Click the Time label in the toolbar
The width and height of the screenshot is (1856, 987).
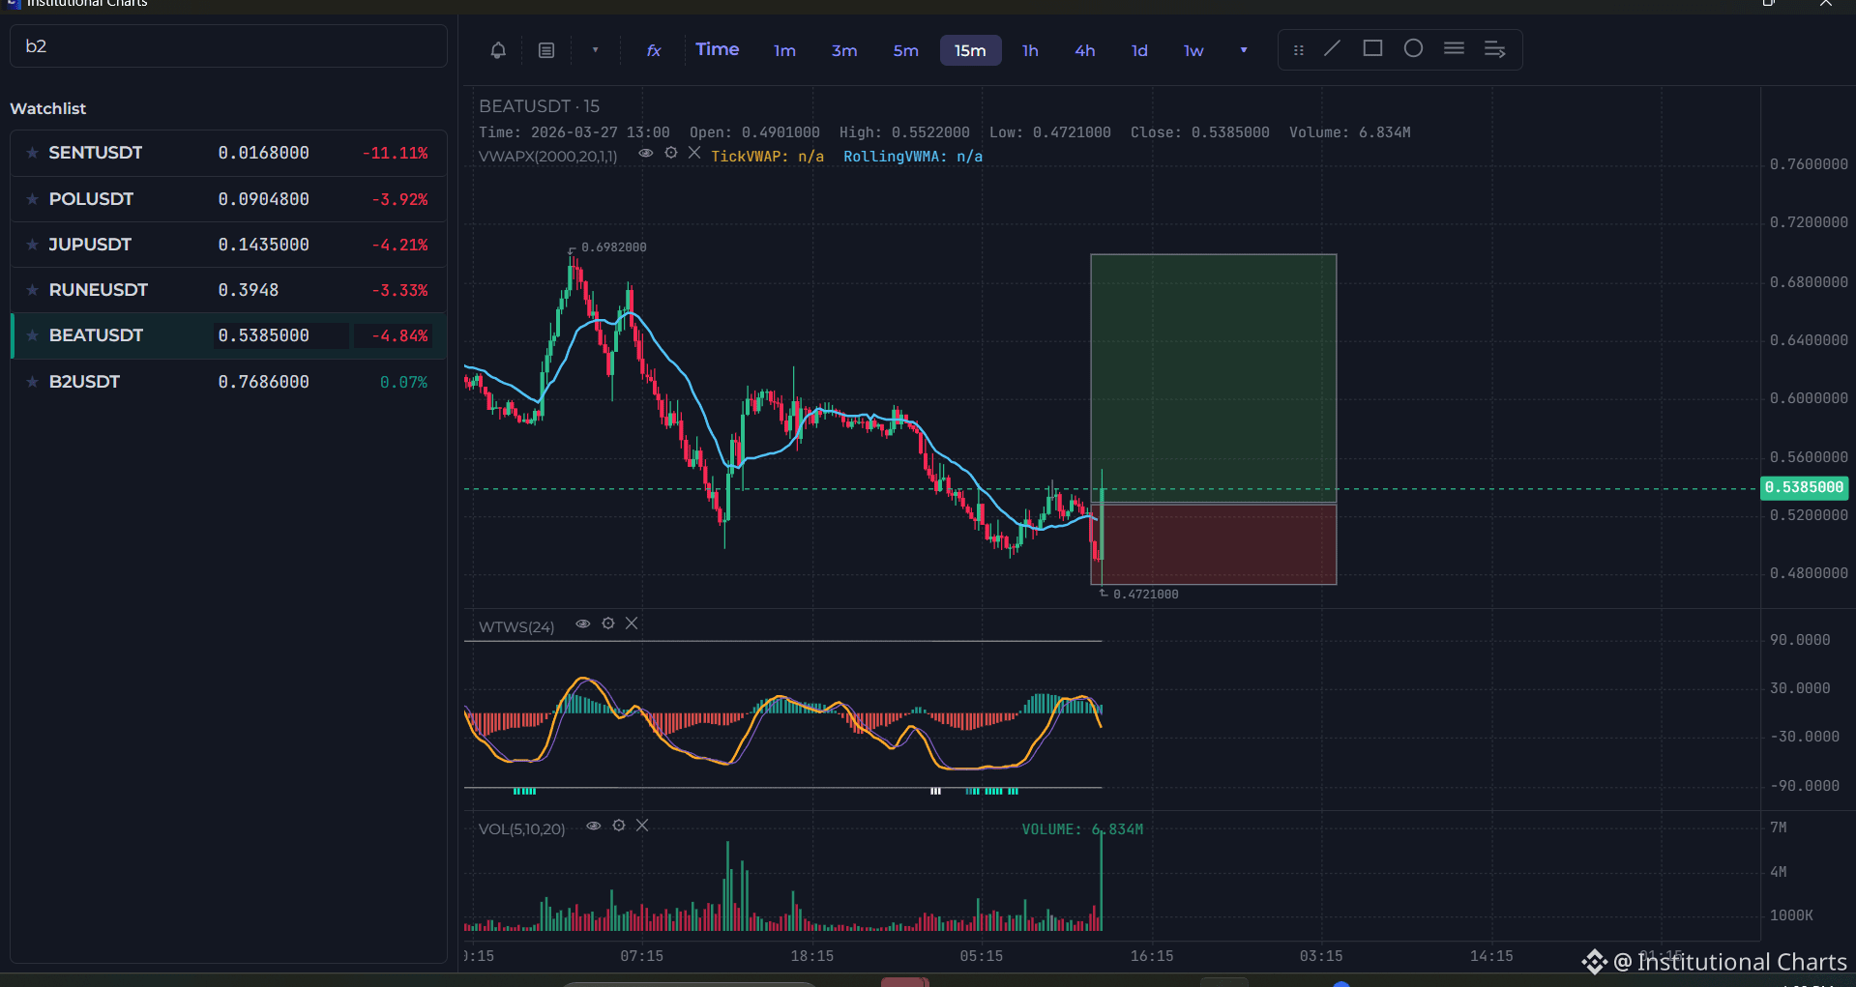pyautogui.click(x=717, y=49)
